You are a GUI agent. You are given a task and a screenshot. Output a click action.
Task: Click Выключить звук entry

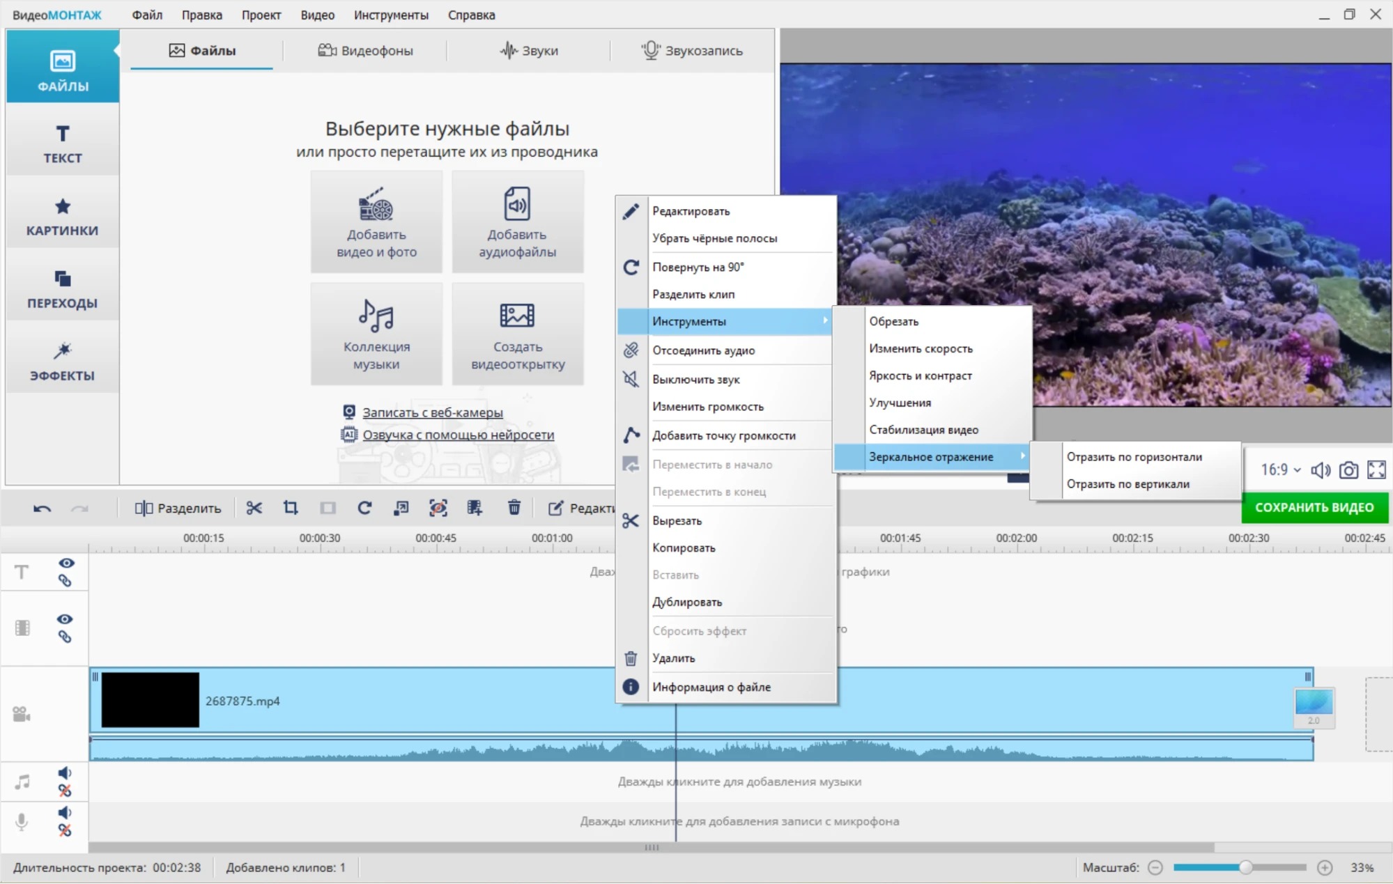point(725,380)
